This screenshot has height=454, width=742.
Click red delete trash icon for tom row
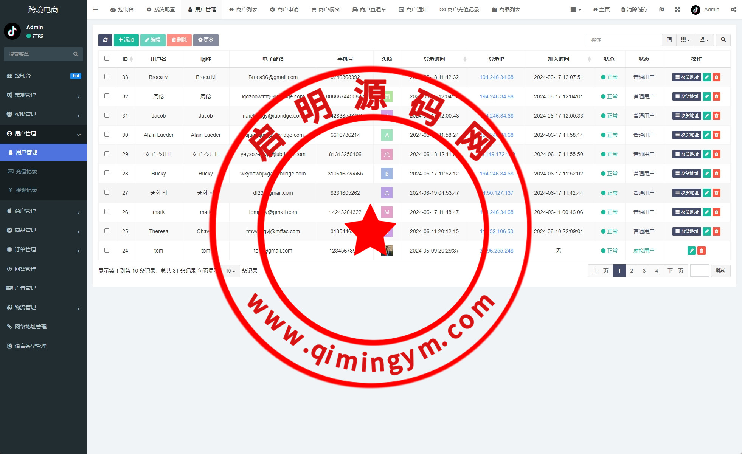(701, 251)
